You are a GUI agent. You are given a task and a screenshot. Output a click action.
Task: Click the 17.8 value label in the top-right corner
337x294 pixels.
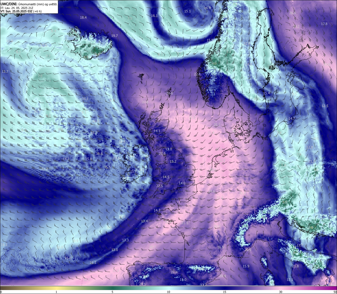click(x=324, y=24)
